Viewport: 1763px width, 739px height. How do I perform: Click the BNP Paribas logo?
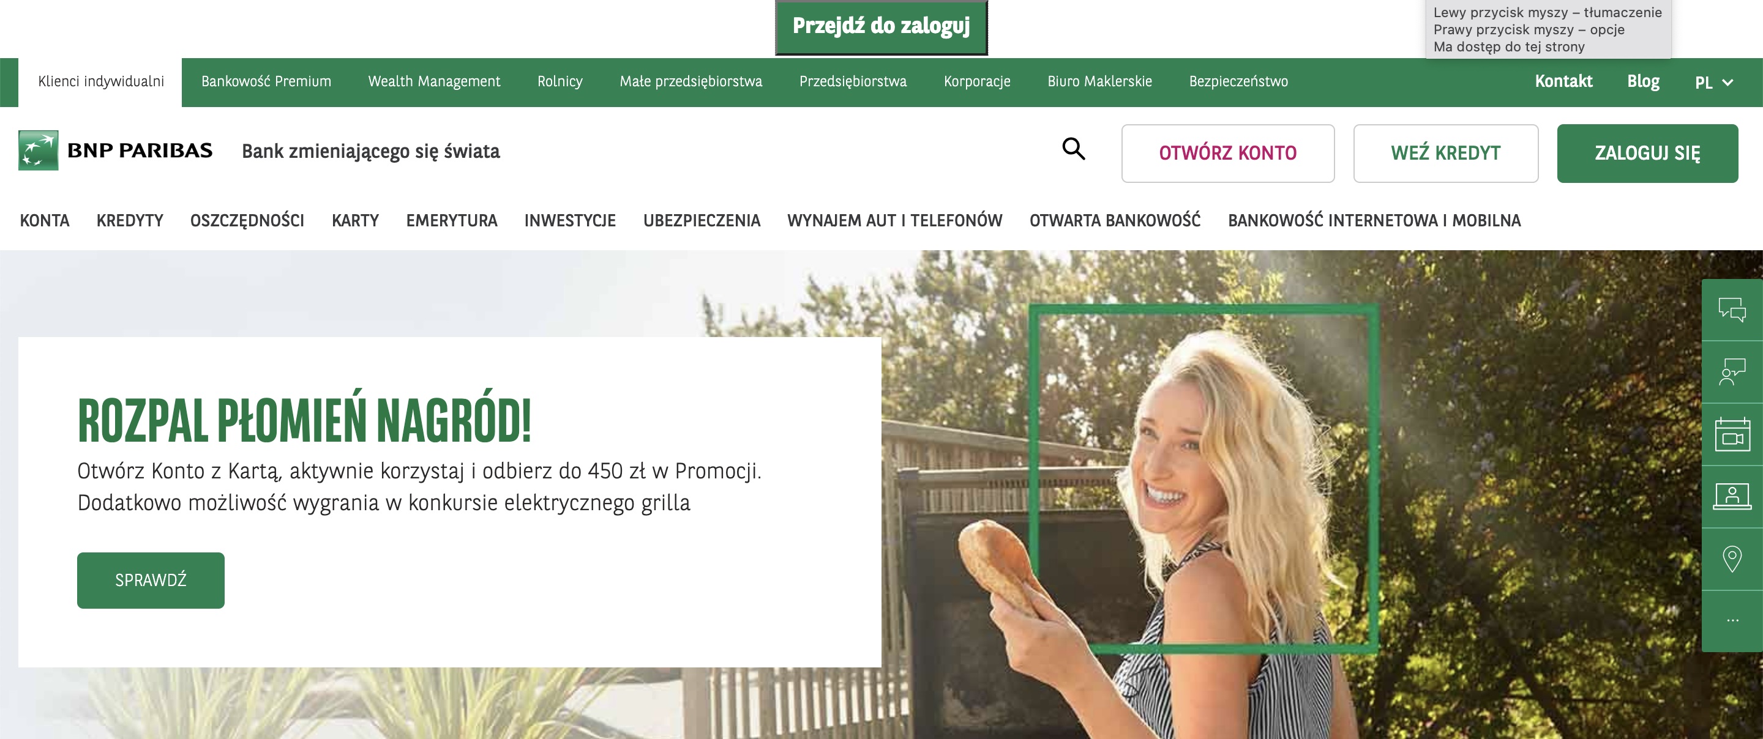(115, 150)
